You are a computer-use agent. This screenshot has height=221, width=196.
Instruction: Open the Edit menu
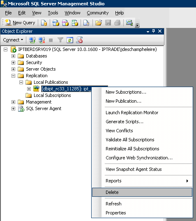pyautogui.click(x=22, y=13)
